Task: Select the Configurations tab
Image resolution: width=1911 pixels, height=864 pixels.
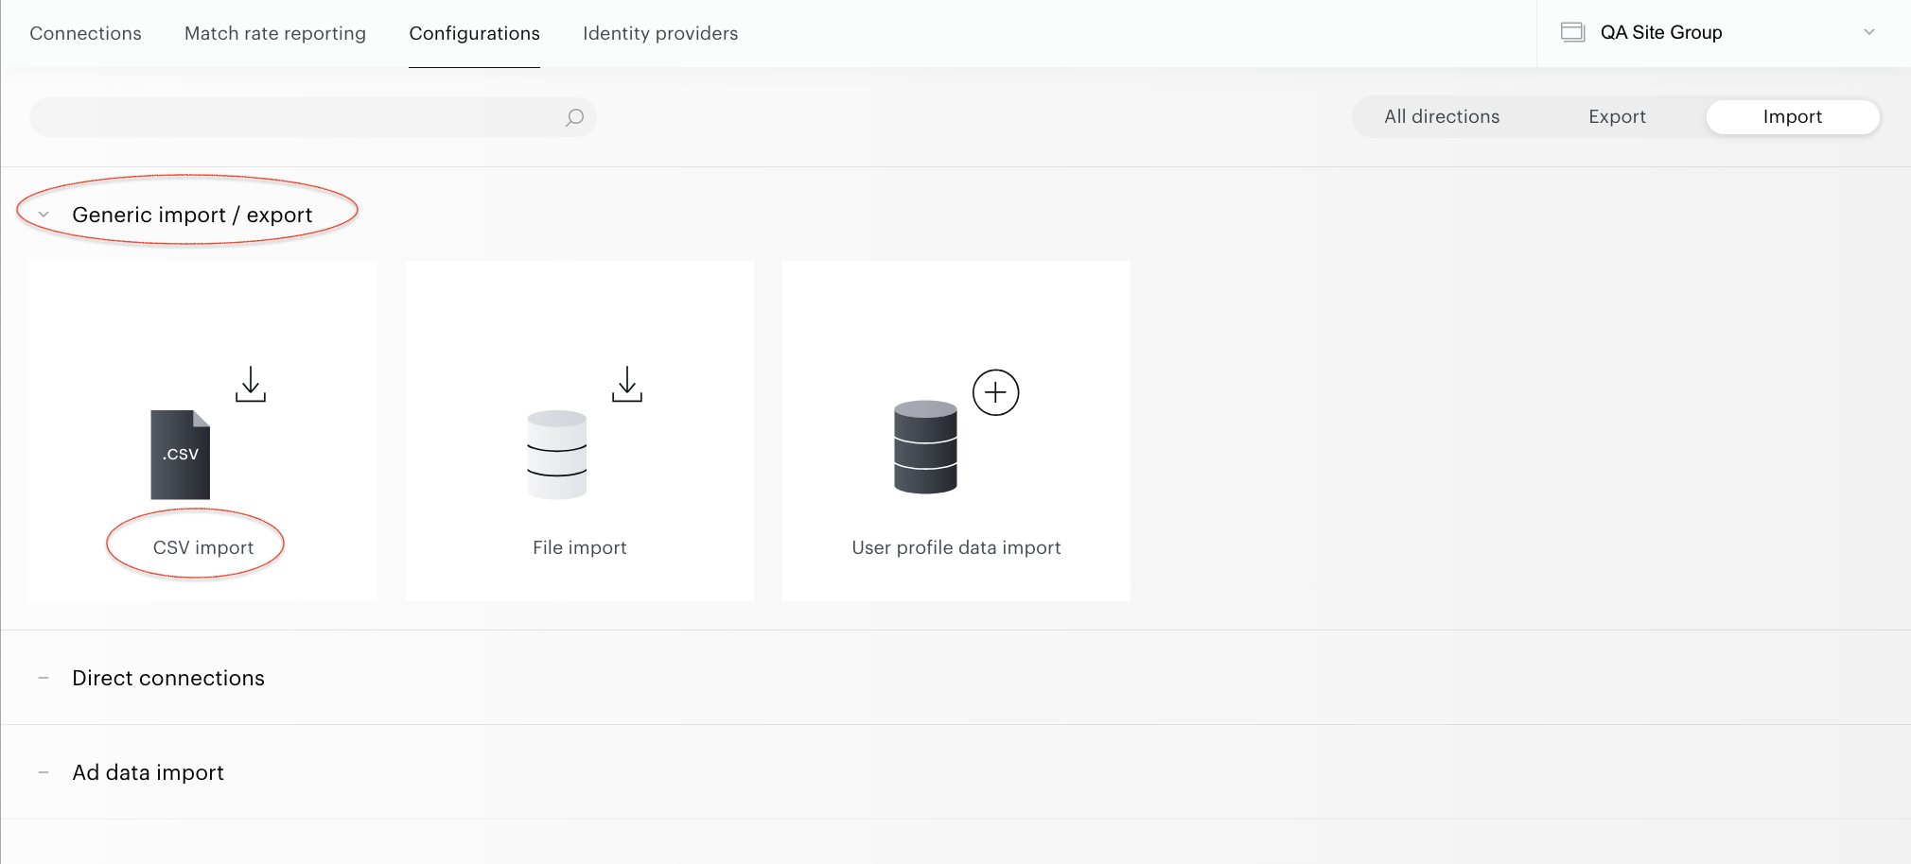Action: (474, 33)
